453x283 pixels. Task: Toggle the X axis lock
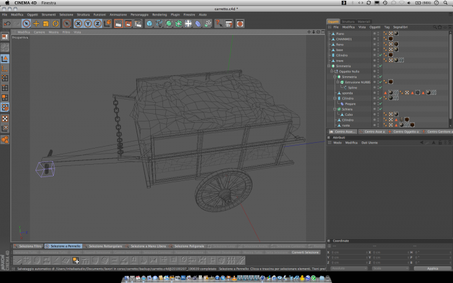78,24
